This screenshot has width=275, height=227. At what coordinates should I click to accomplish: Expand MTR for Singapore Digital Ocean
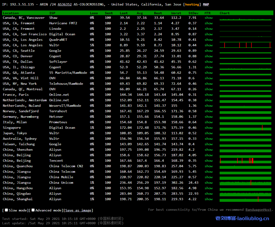(x=208, y=128)
